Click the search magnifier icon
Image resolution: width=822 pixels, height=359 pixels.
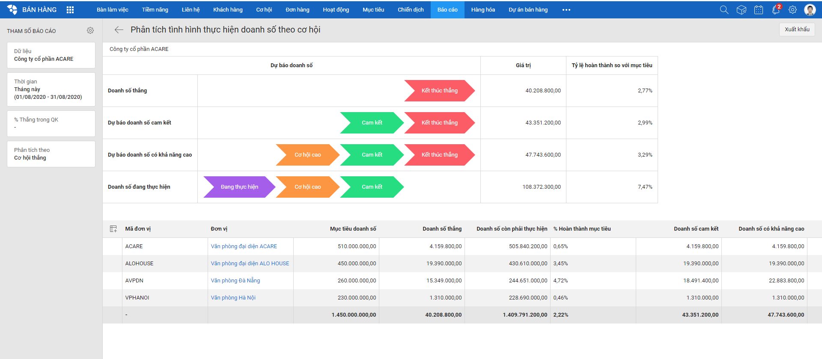coord(724,10)
